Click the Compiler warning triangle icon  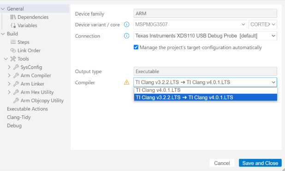click(x=126, y=82)
